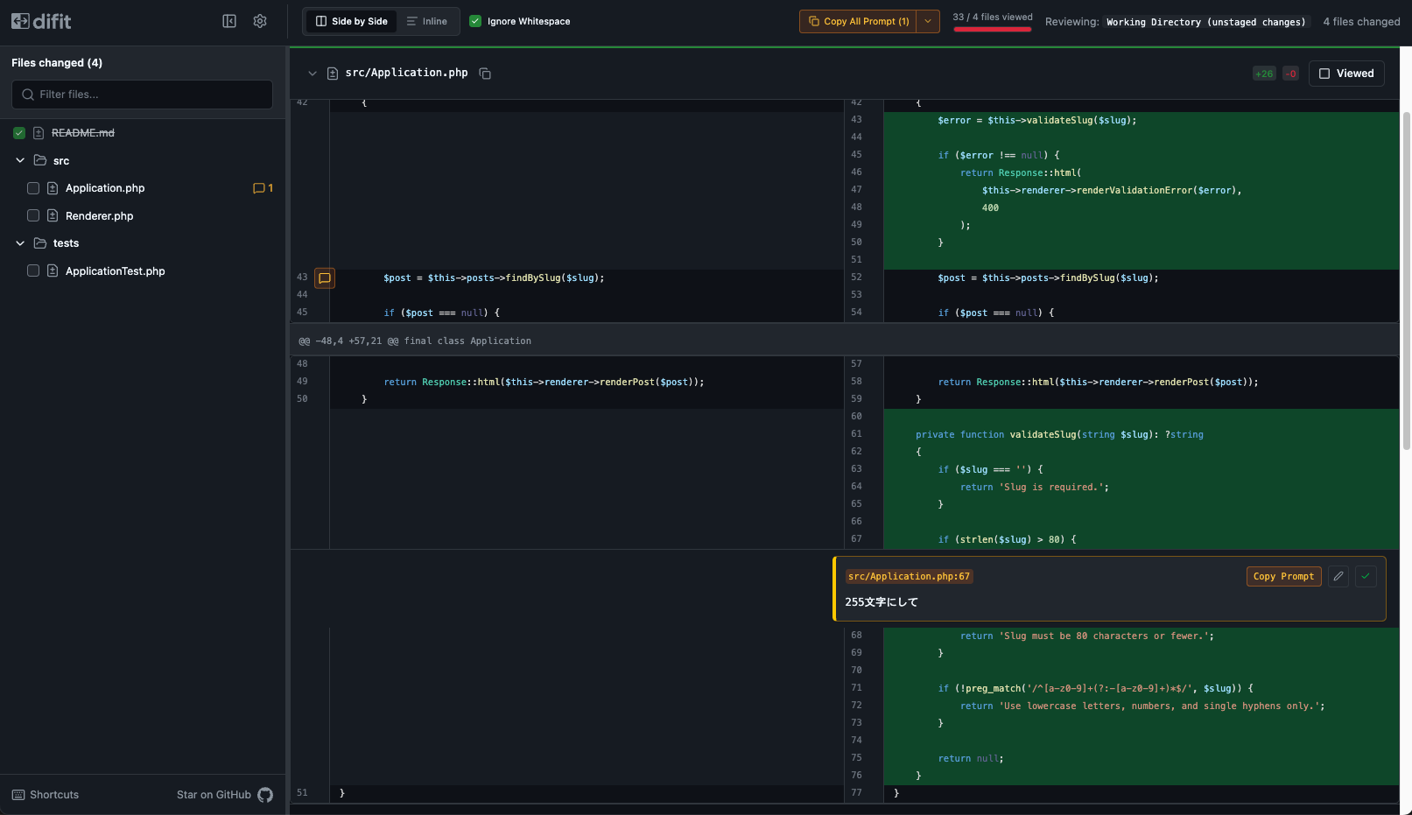Open settings gear icon
The image size is (1412, 815).
[260, 21]
